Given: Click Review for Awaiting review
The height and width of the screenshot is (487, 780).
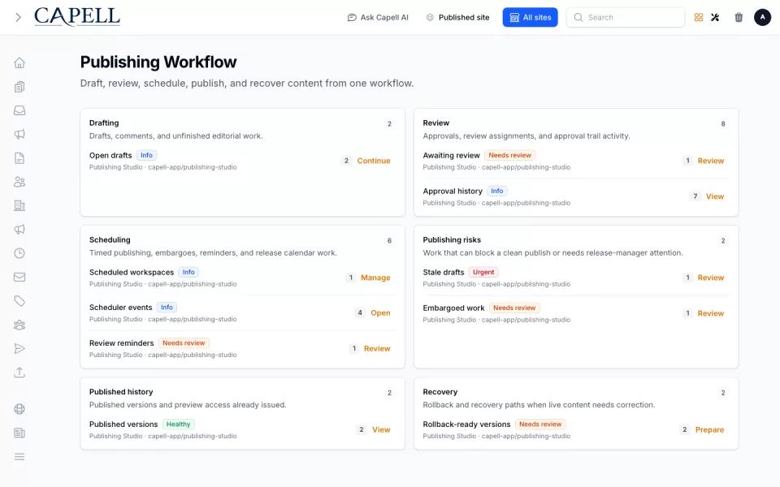Looking at the screenshot, I should [710, 161].
